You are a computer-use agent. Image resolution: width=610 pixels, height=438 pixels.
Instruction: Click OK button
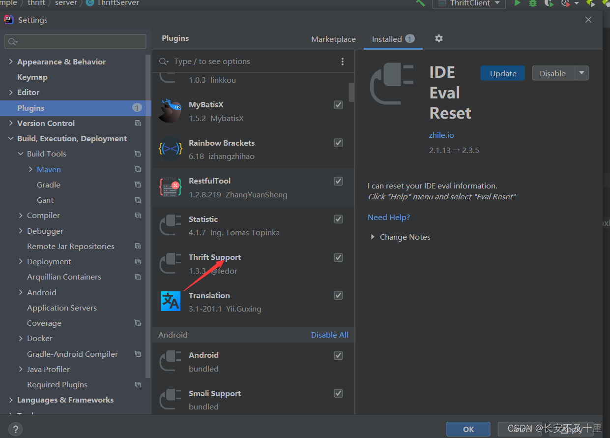pos(468,429)
